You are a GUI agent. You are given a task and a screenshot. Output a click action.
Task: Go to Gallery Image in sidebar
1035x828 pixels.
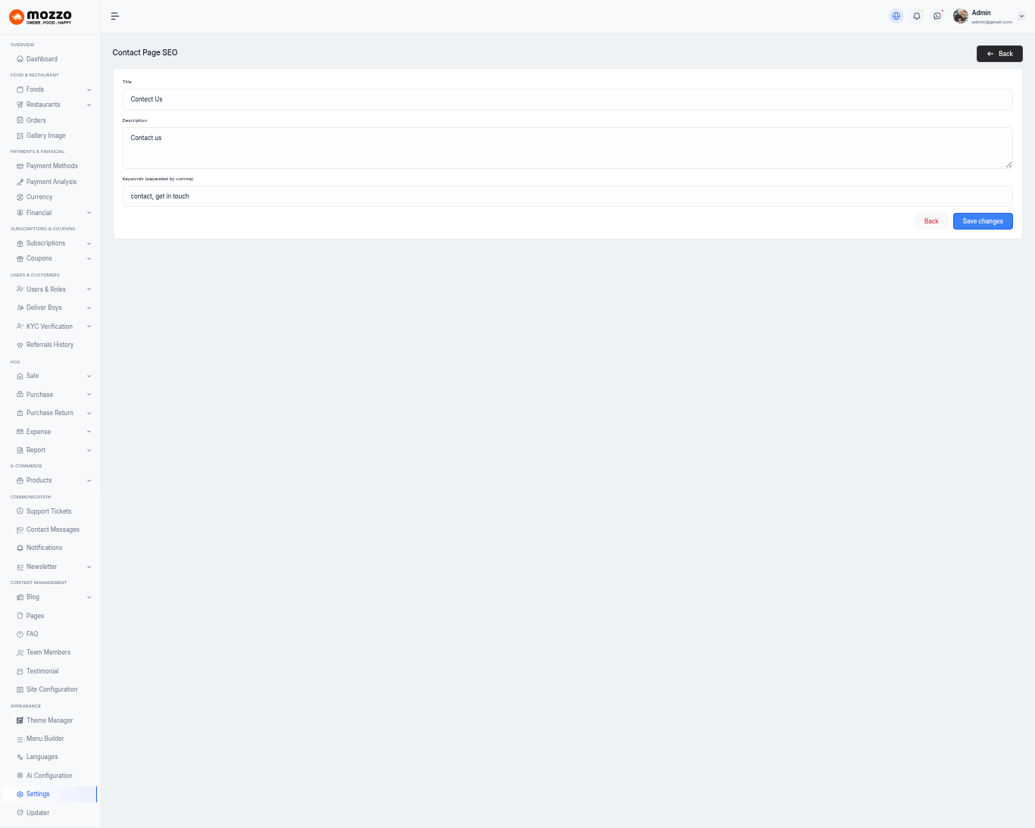[45, 136]
